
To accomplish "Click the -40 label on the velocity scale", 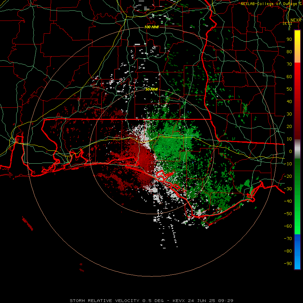I will tap(288, 201).
